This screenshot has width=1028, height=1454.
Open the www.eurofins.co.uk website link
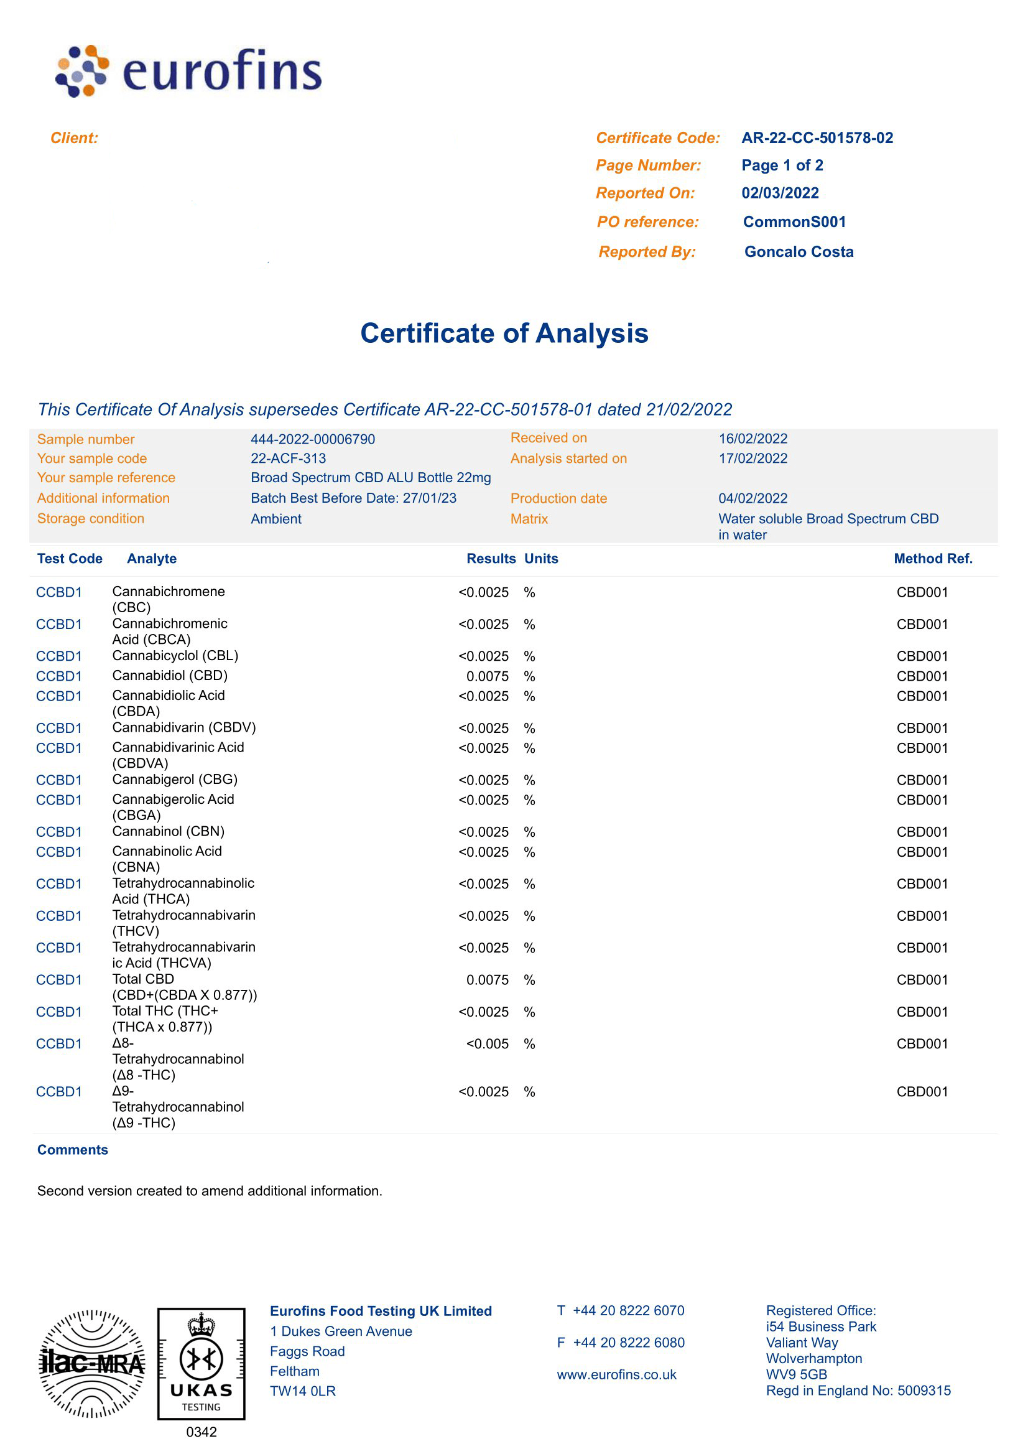pyautogui.click(x=616, y=1374)
